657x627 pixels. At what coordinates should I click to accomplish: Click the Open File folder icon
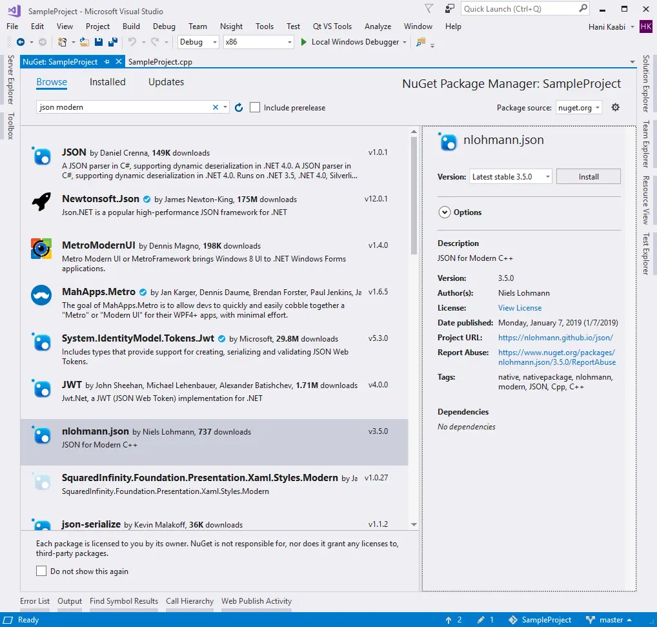pyautogui.click(x=85, y=42)
